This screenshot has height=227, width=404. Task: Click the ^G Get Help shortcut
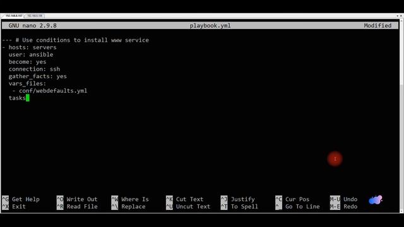(x=21, y=199)
